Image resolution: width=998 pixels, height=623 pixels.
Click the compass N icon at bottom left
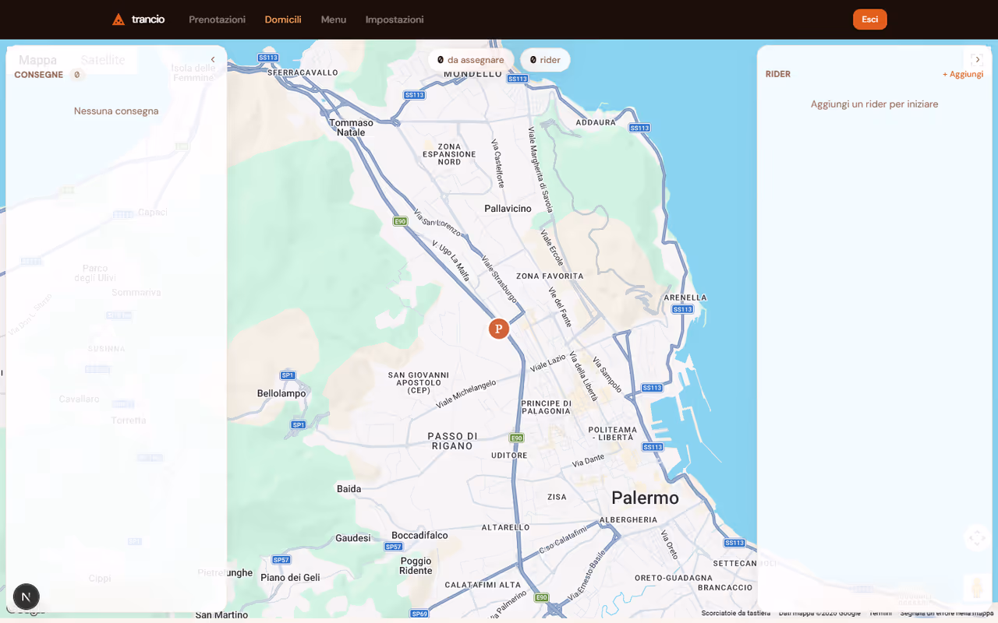(27, 597)
